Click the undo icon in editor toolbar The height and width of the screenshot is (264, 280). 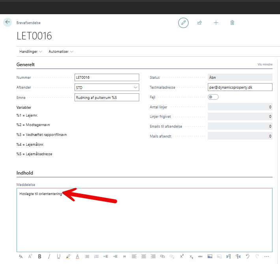(248, 256)
